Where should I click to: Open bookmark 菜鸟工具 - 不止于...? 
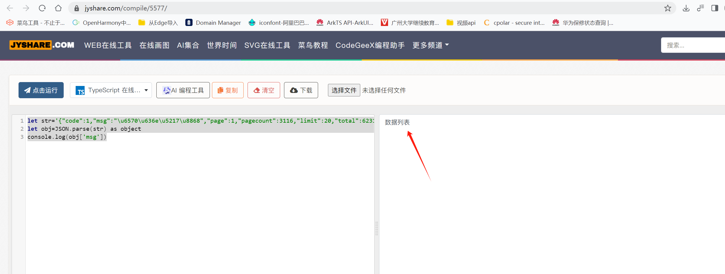point(36,23)
